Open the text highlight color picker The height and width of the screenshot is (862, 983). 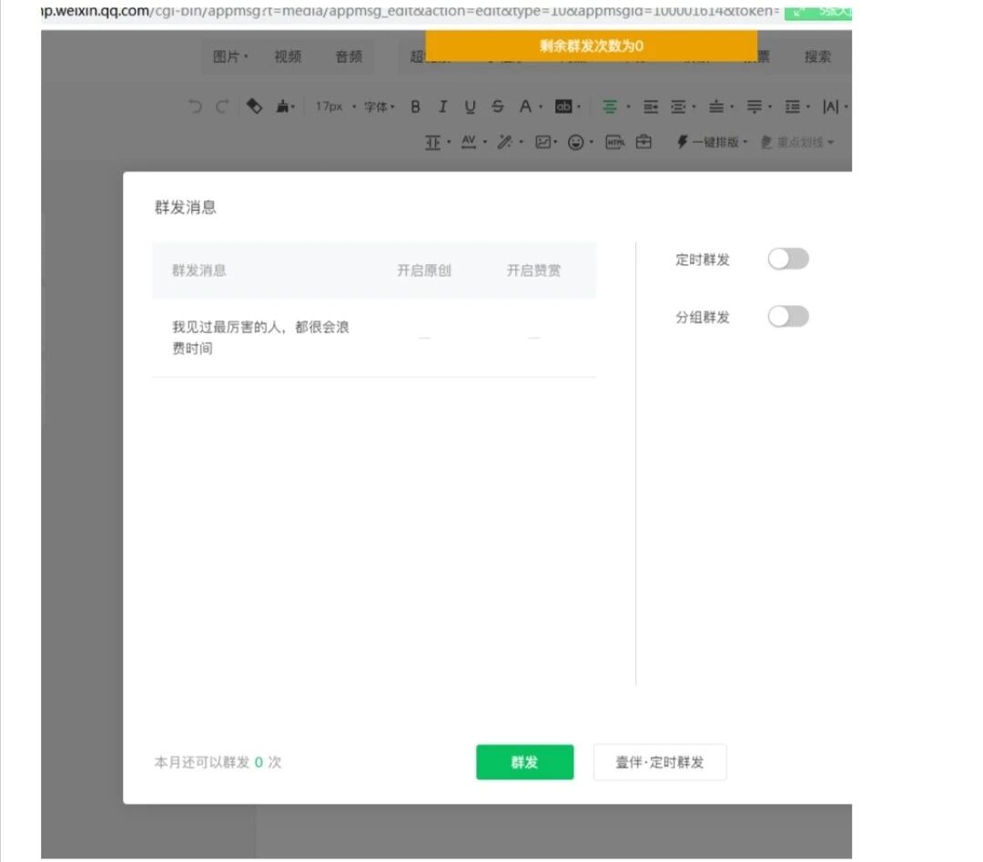click(x=567, y=106)
